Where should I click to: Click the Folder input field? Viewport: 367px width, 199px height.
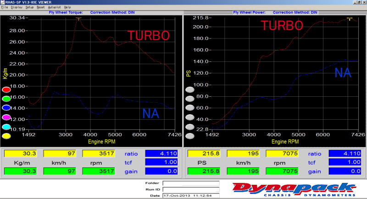click(x=191, y=183)
